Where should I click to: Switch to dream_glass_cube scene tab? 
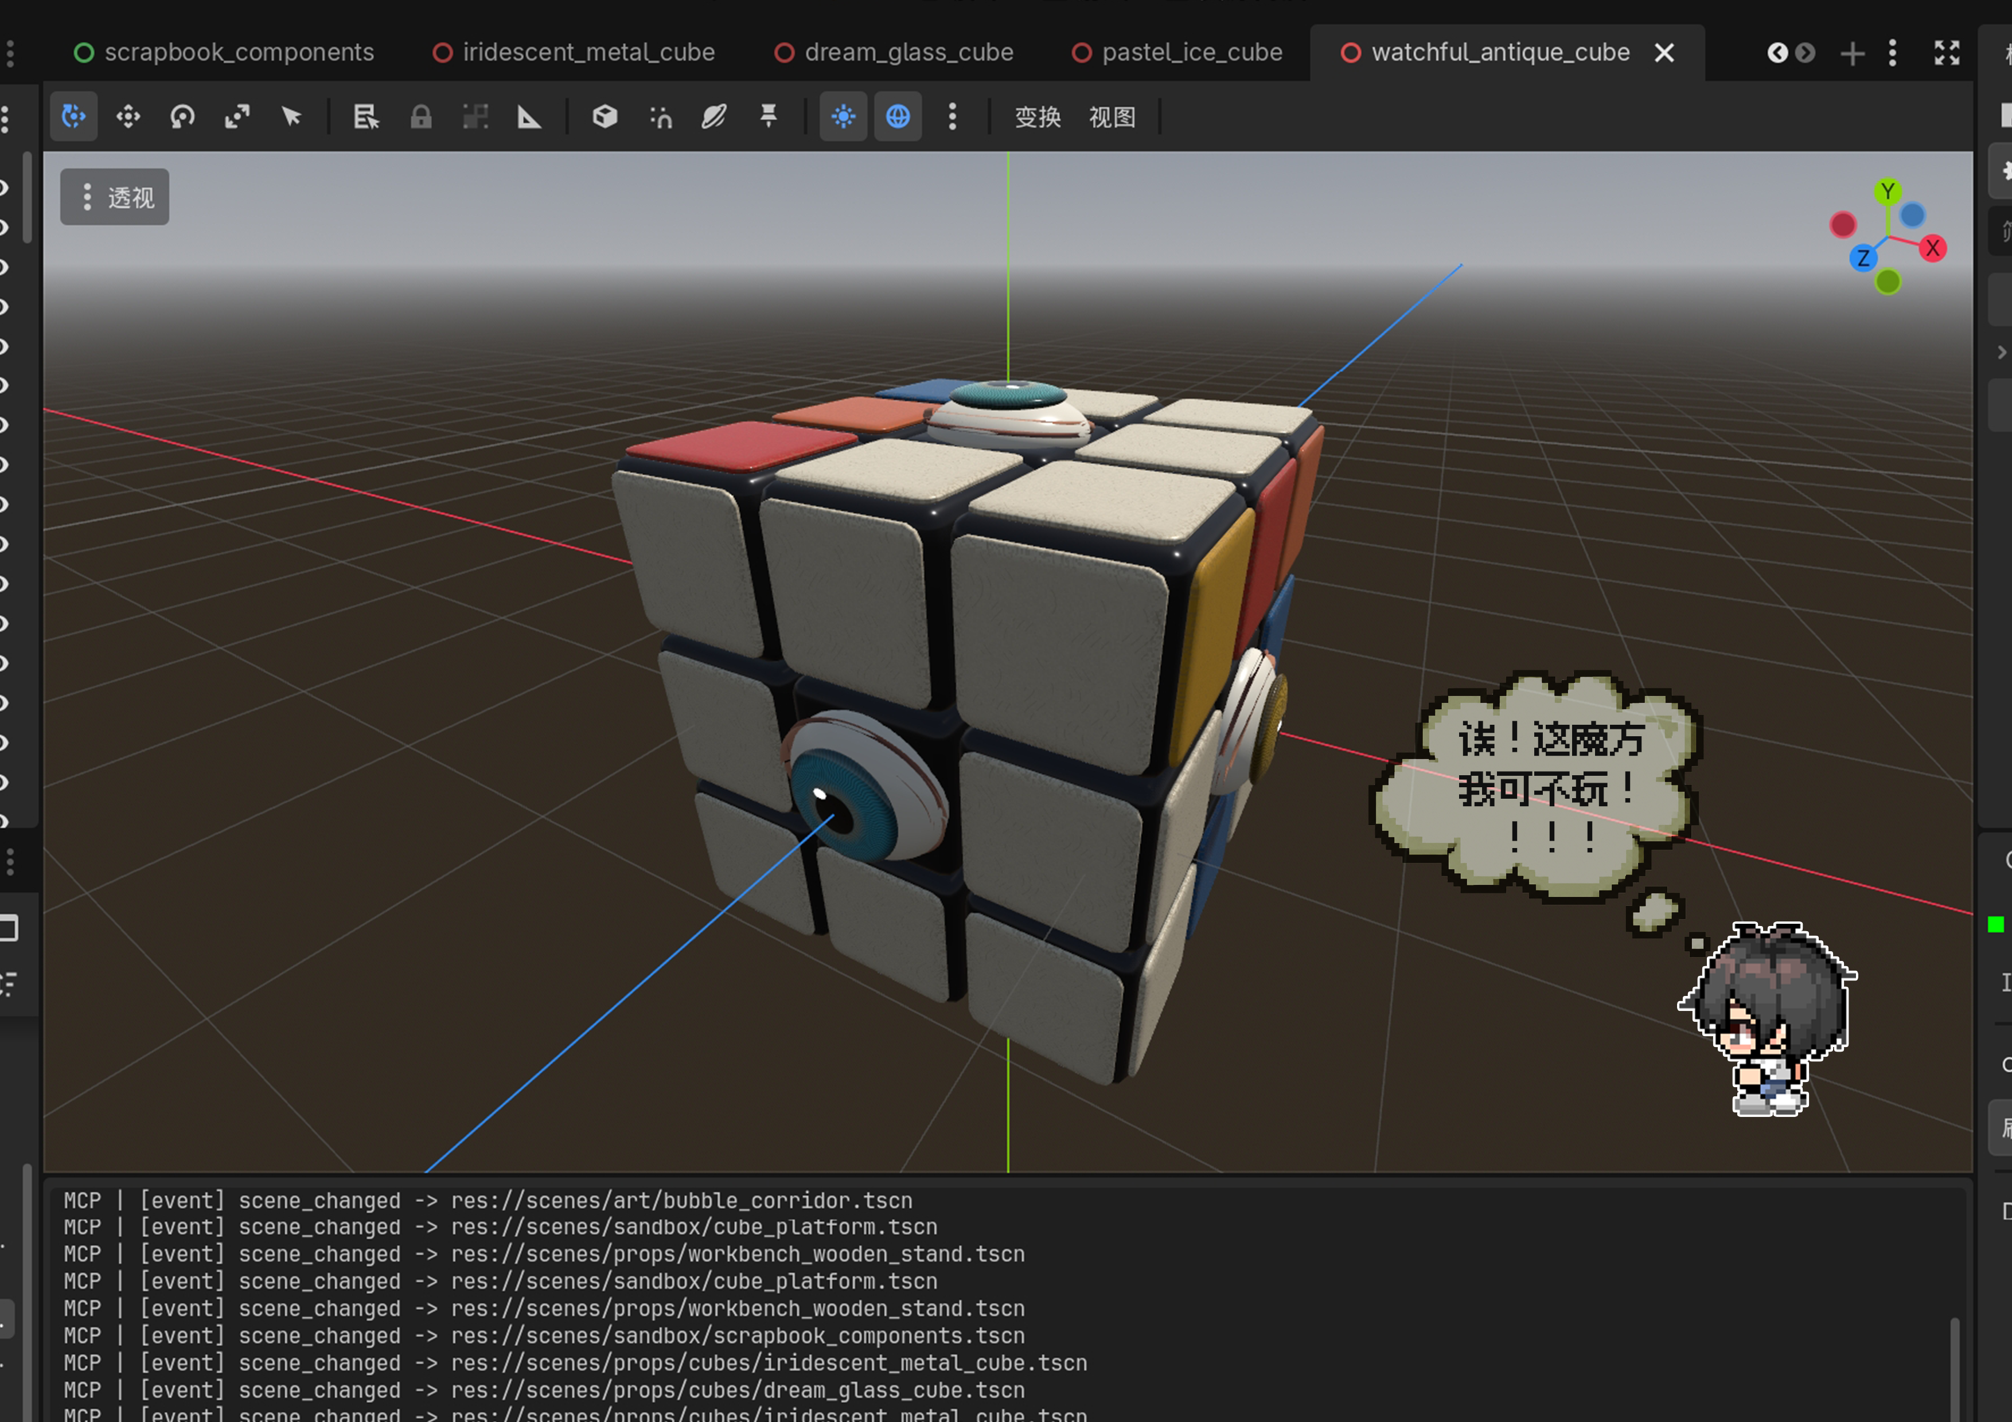894,53
